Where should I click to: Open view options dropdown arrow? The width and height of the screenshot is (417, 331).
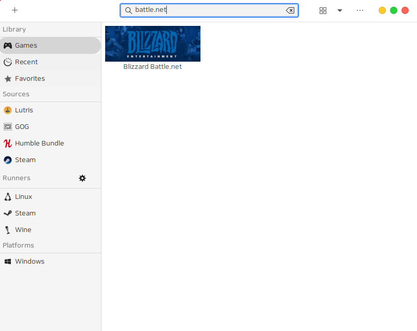(340, 10)
